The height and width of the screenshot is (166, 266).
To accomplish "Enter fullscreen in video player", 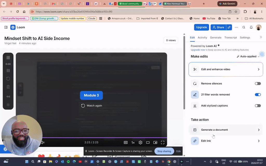I will (163, 142).
